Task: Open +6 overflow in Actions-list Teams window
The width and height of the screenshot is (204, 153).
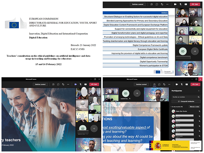Action: [x=195, y=51]
